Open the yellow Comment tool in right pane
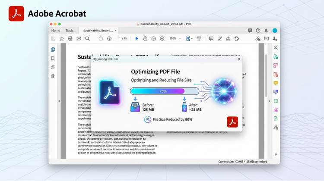This screenshot has height=181, width=324. 276,83
